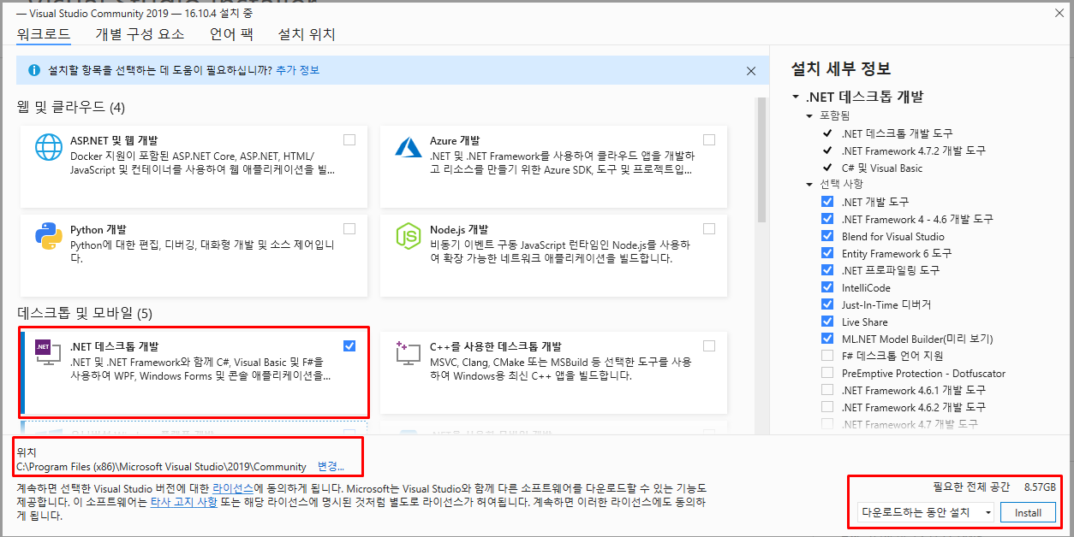Click the C++ desktop development icon
The width and height of the screenshot is (1074, 537).
[x=409, y=352]
